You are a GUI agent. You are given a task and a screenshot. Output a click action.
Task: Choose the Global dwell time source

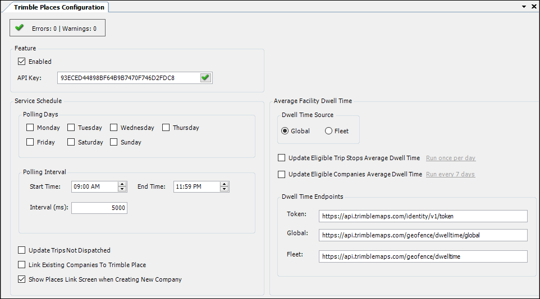pos(286,131)
